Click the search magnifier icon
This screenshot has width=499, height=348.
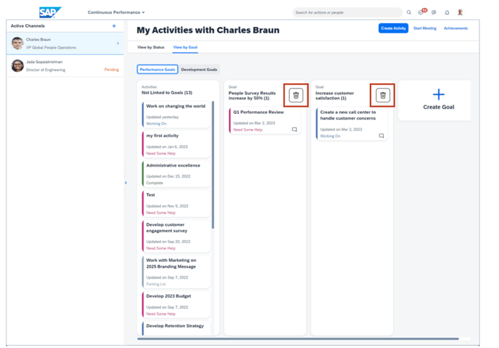click(409, 13)
